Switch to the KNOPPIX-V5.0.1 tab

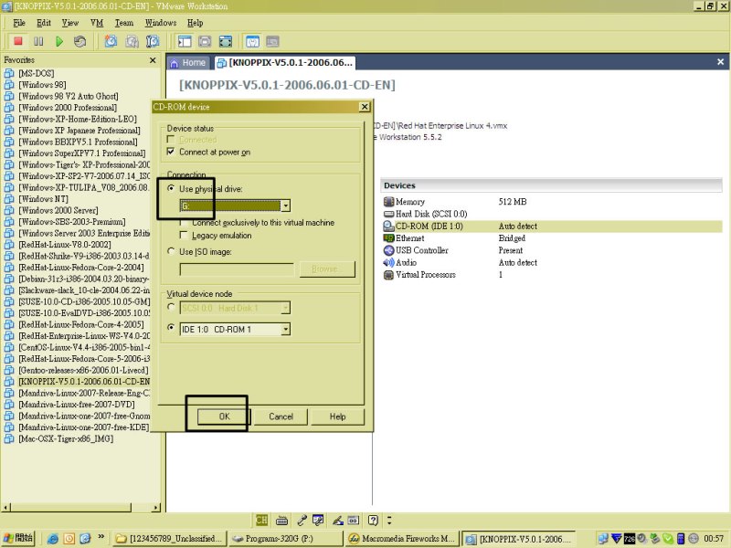(285, 63)
